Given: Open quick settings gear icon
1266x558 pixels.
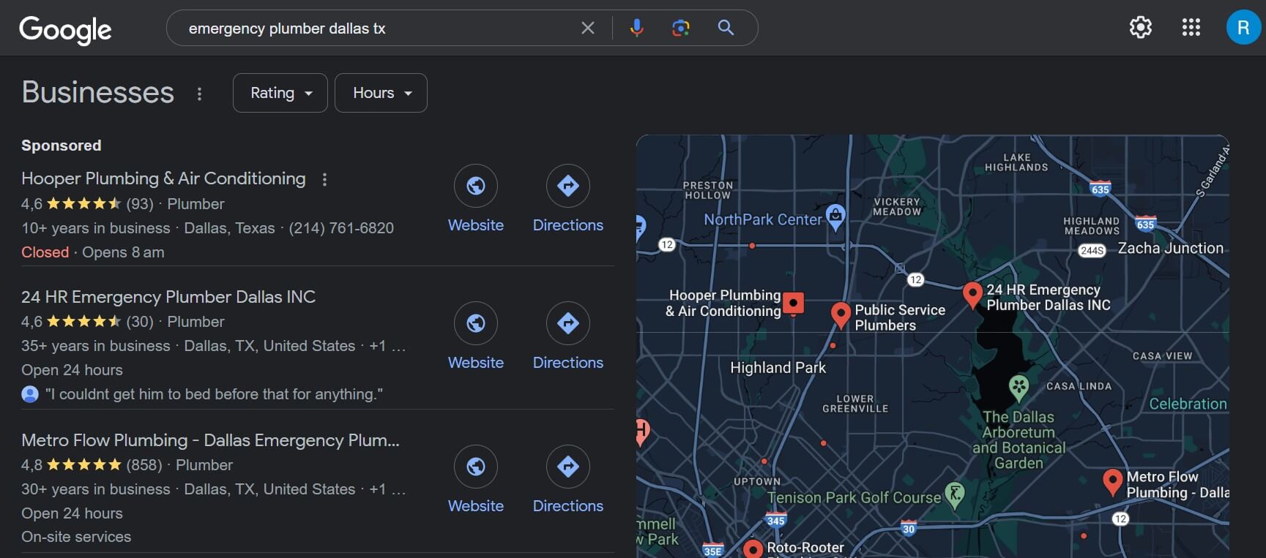Looking at the screenshot, I should [x=1141, y=28].
